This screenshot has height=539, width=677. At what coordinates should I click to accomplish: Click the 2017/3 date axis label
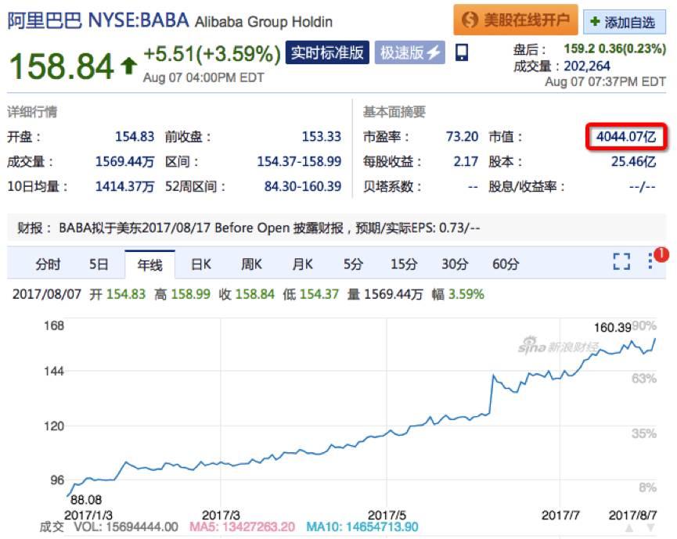pyautogui.click(x=221, y=515)
